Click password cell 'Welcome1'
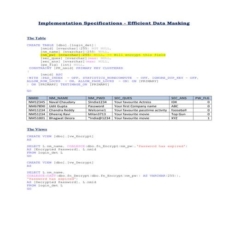This screenshot has width=228, height=228. (99, 110)
